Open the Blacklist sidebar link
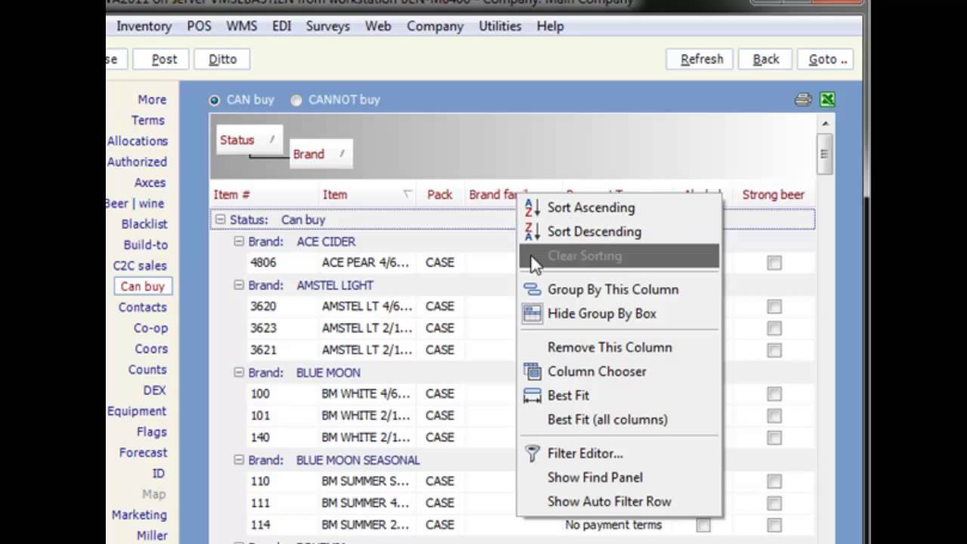The height and width of the screenshot is (544, 967). tap(144, 224)
